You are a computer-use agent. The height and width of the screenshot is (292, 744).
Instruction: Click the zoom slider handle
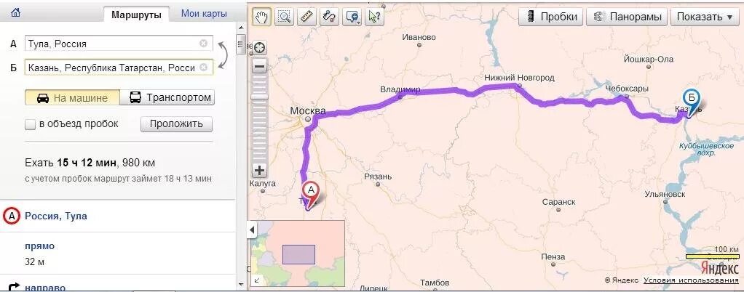pos(260,97)
